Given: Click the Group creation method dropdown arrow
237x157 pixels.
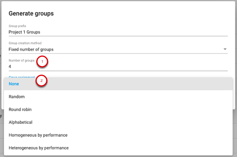Looking at the screenshot, I should pyautogui.click(x=225, y=49).
